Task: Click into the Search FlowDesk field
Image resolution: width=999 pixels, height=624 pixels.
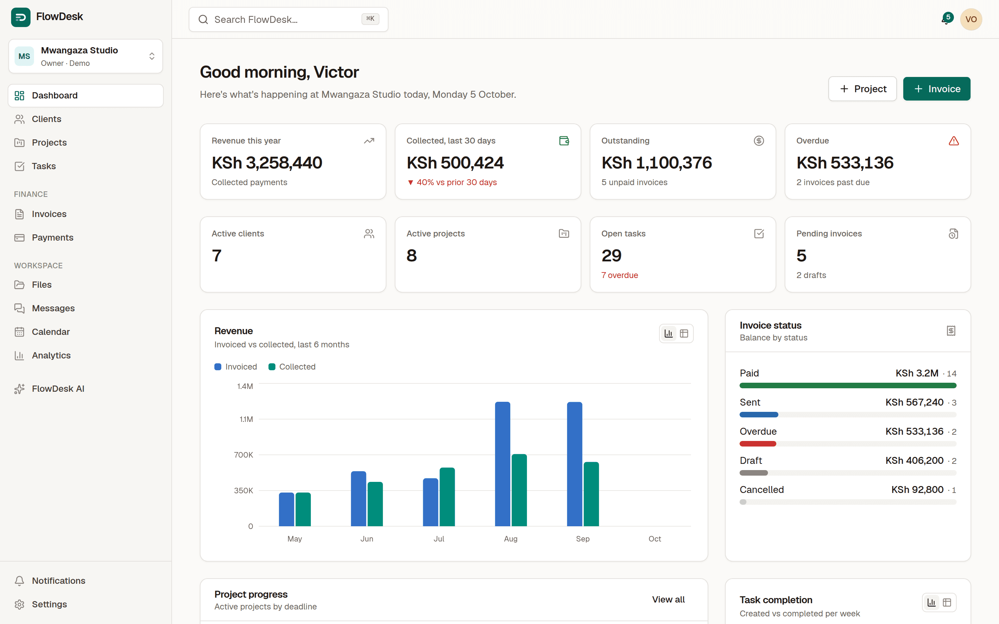Action: [288, 19]
